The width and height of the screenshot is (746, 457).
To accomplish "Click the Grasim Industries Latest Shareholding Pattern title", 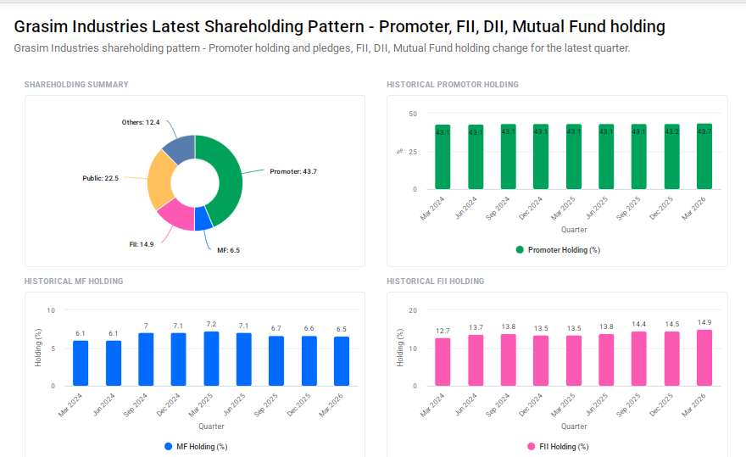I will point(339,26).
